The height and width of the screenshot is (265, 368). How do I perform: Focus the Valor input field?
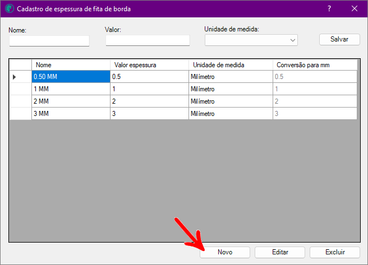pos(148,40)
